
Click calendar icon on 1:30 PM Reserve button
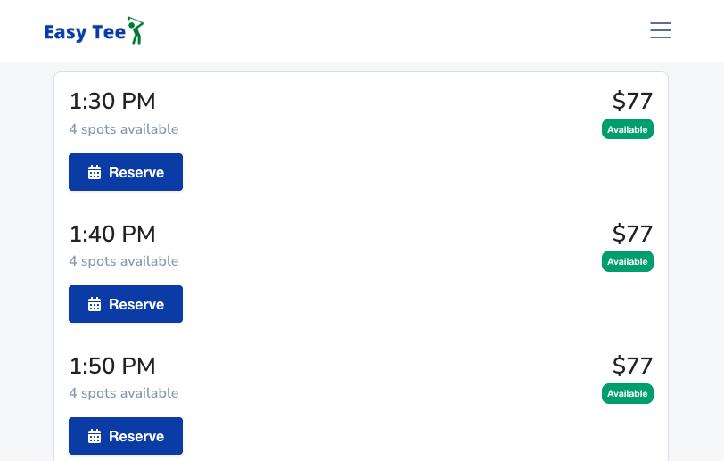(x=95, y=172)
